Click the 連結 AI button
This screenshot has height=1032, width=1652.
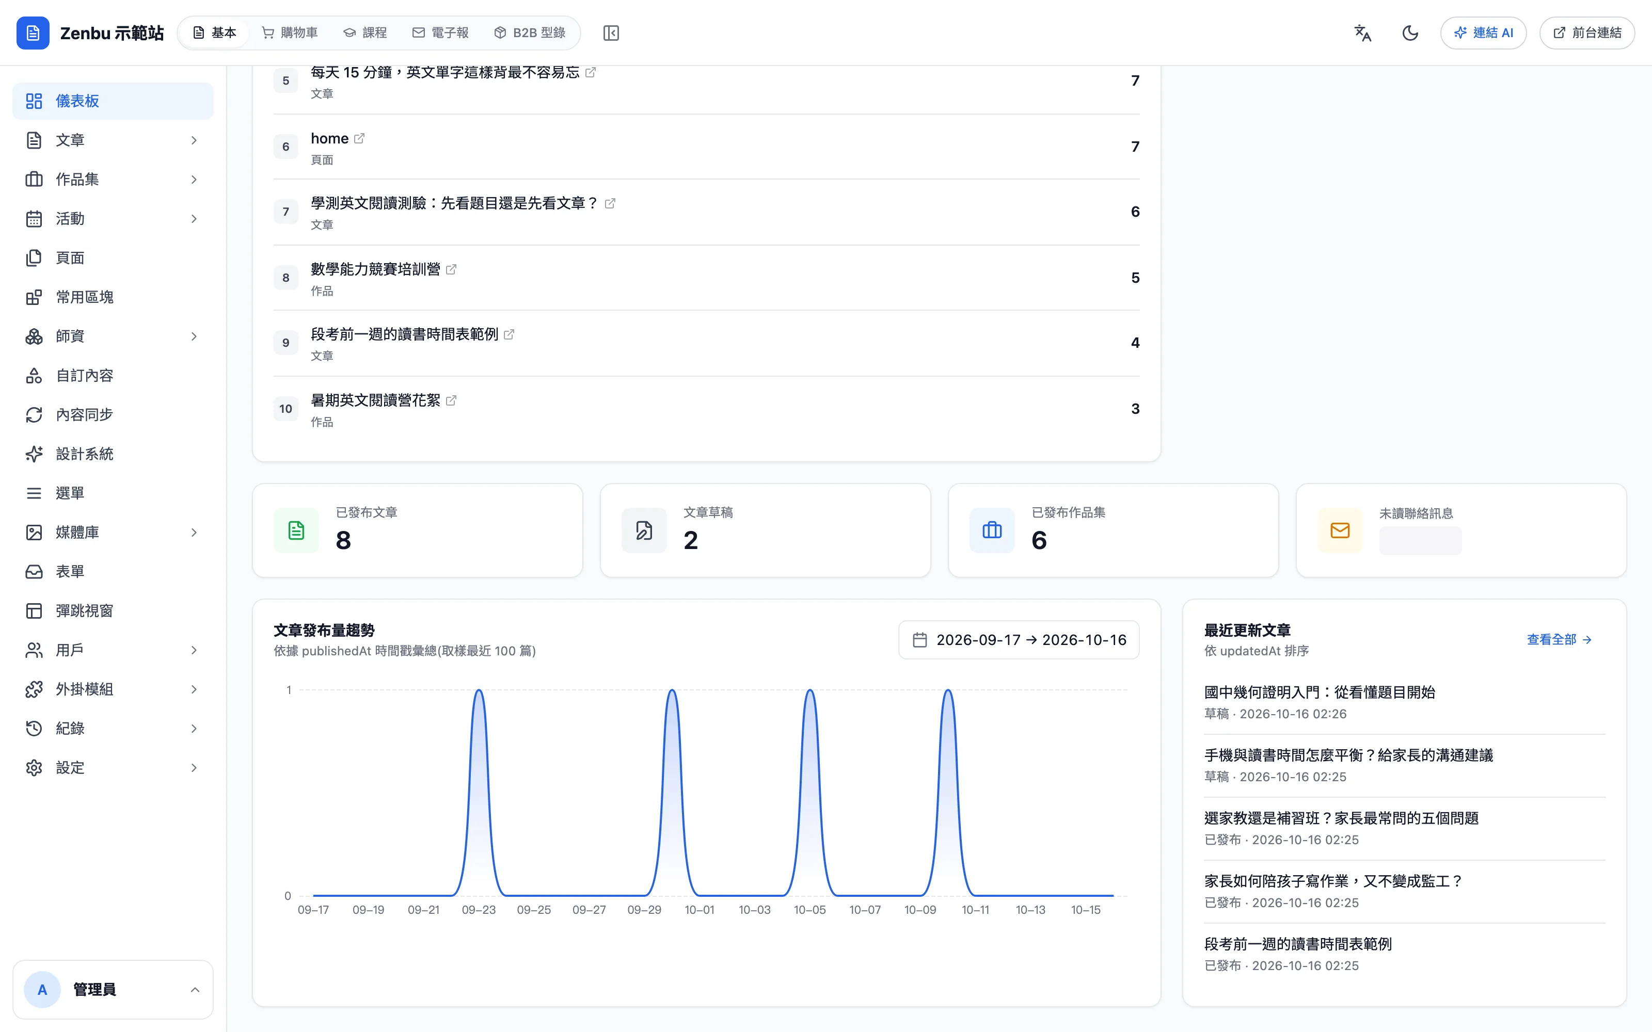click(x=1483, y=33)
